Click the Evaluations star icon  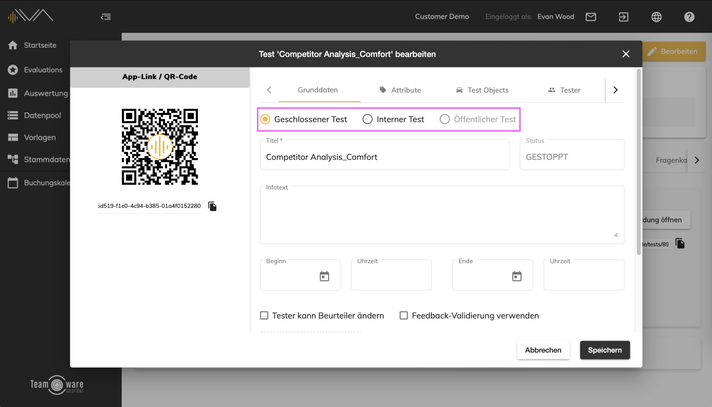[x=13, y=70]
